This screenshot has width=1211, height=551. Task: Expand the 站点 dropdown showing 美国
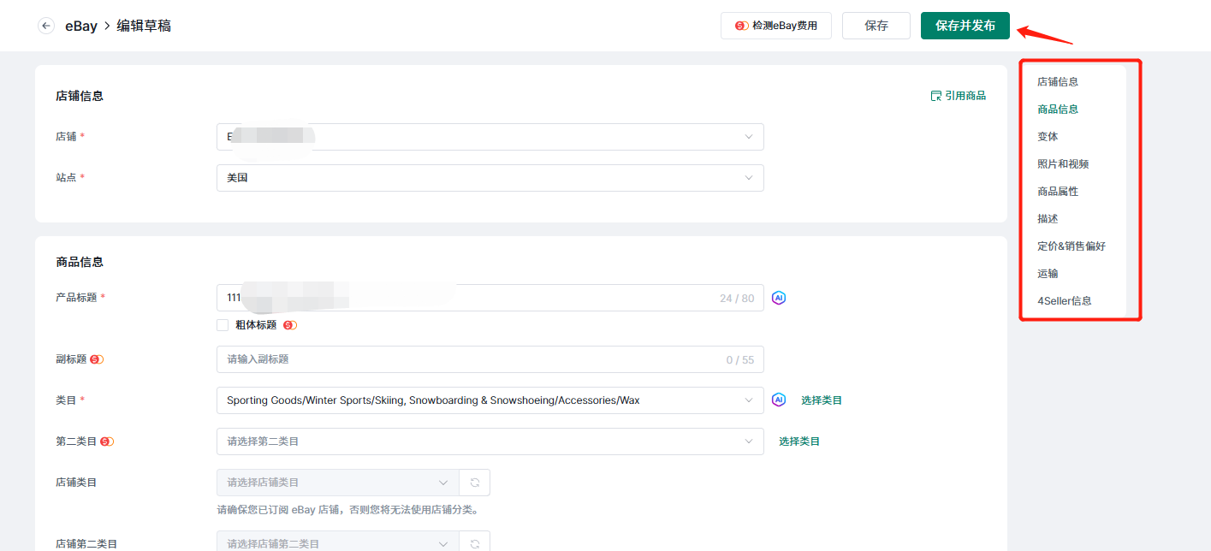click(490, 178)
